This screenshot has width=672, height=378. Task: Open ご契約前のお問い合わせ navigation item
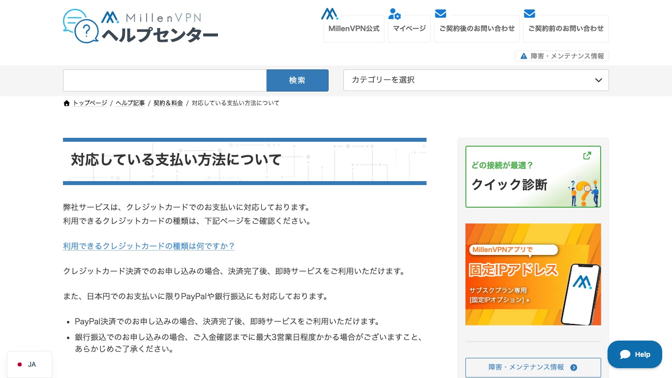click(566, 29)
